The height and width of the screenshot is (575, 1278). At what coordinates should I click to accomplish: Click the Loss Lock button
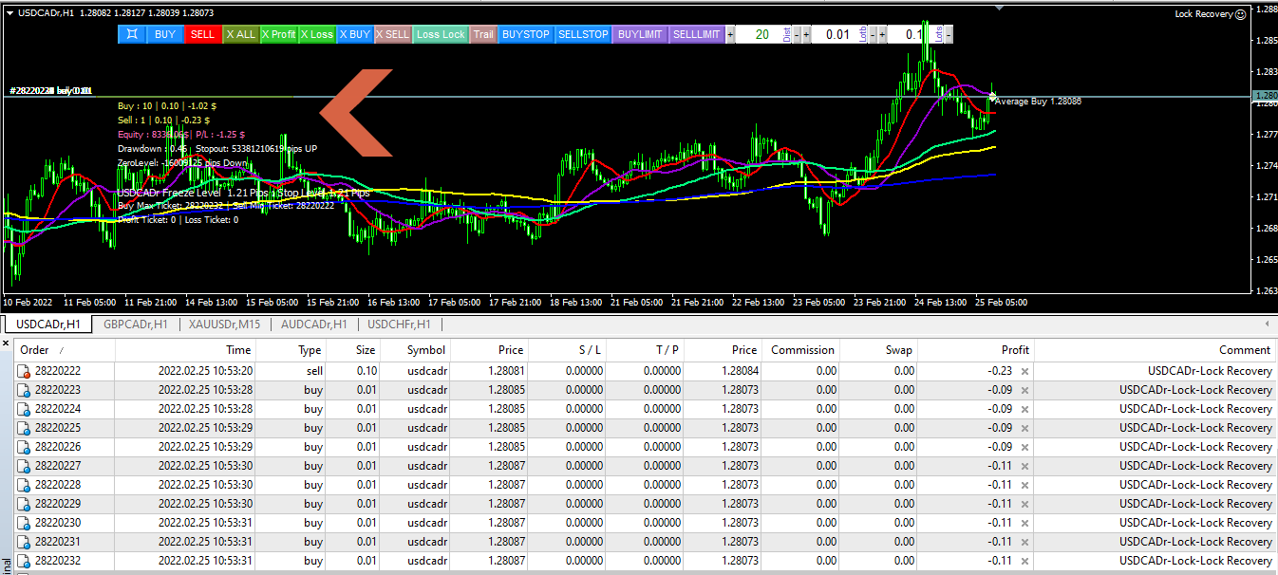[x=441, y=34]
